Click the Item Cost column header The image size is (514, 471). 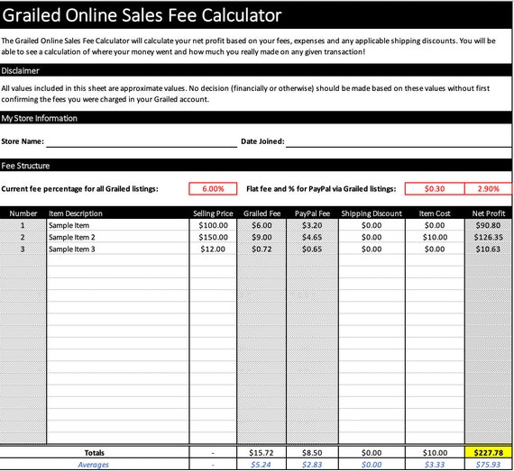coord(435,213)
